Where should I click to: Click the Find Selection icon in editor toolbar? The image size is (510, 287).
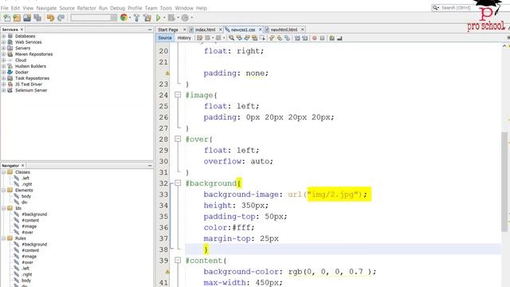click(x=231, y=38)
